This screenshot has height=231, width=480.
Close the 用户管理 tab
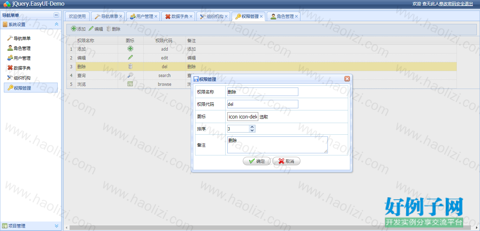[156, 17]
